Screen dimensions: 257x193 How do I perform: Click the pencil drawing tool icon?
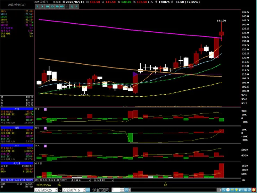249,190
